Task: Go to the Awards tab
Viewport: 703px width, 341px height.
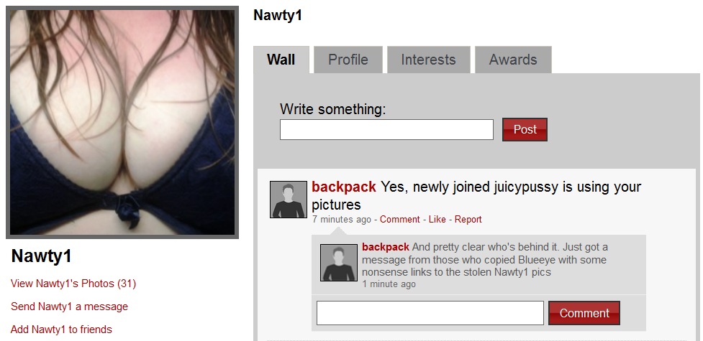Action: pyautogui.click(x=513, y=60)
